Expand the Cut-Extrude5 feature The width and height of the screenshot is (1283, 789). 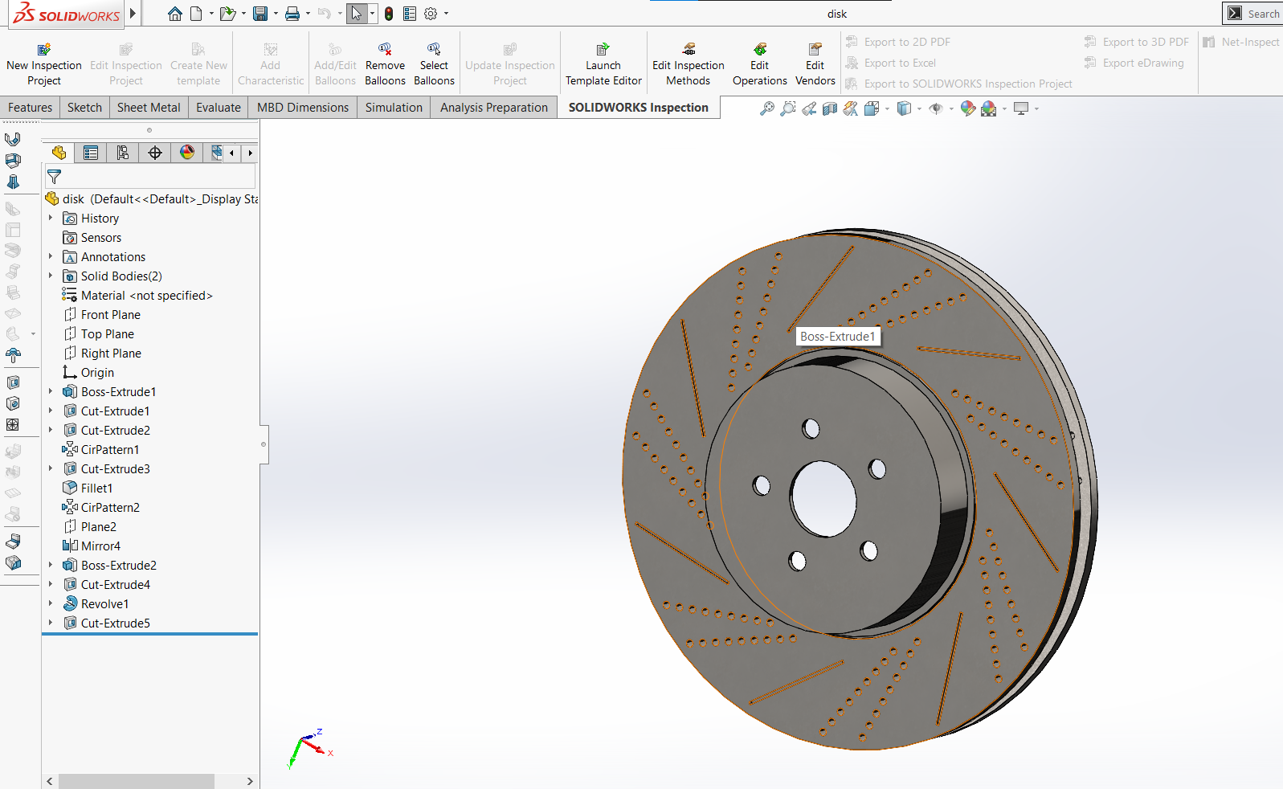click(51, 623)
